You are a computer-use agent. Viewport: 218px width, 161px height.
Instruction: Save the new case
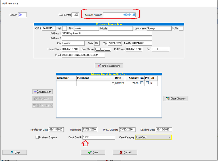(93, 152)
